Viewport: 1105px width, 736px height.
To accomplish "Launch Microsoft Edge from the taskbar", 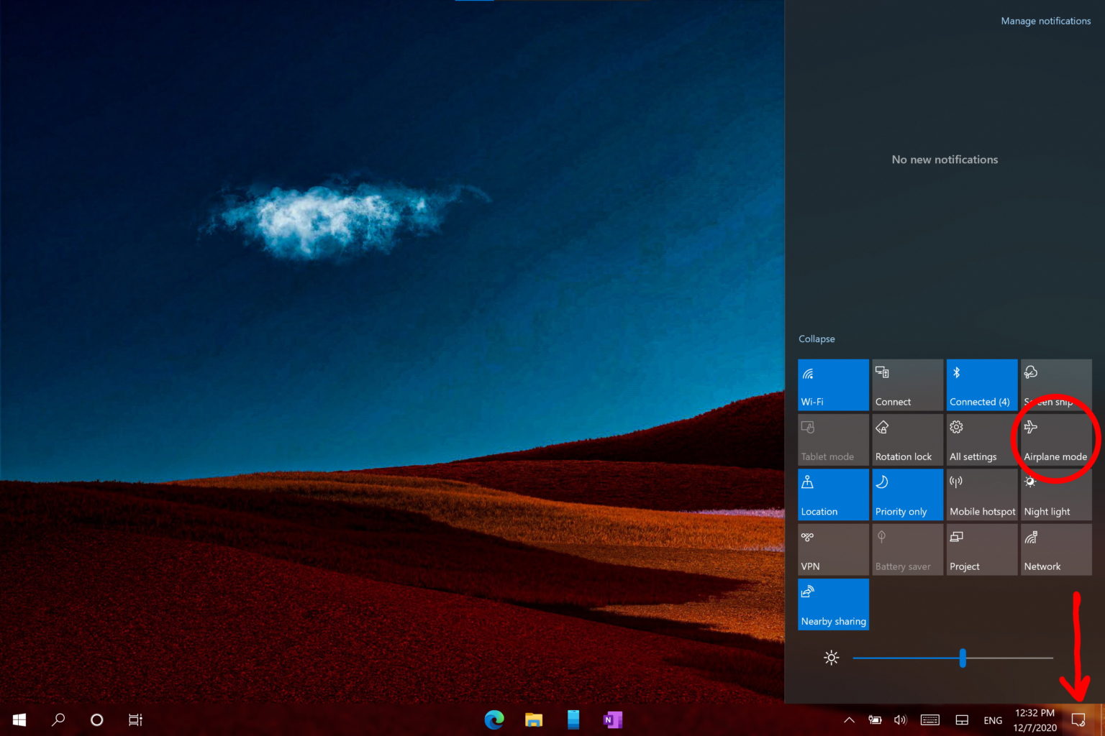I will (x=494, y=719).
